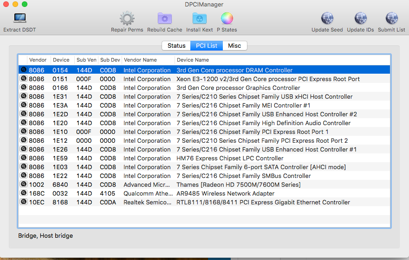The height and width of the screenshot is (260, 409).
Task: Select the USB xHCI Host Controller row
Action: (x=204, y=97)
